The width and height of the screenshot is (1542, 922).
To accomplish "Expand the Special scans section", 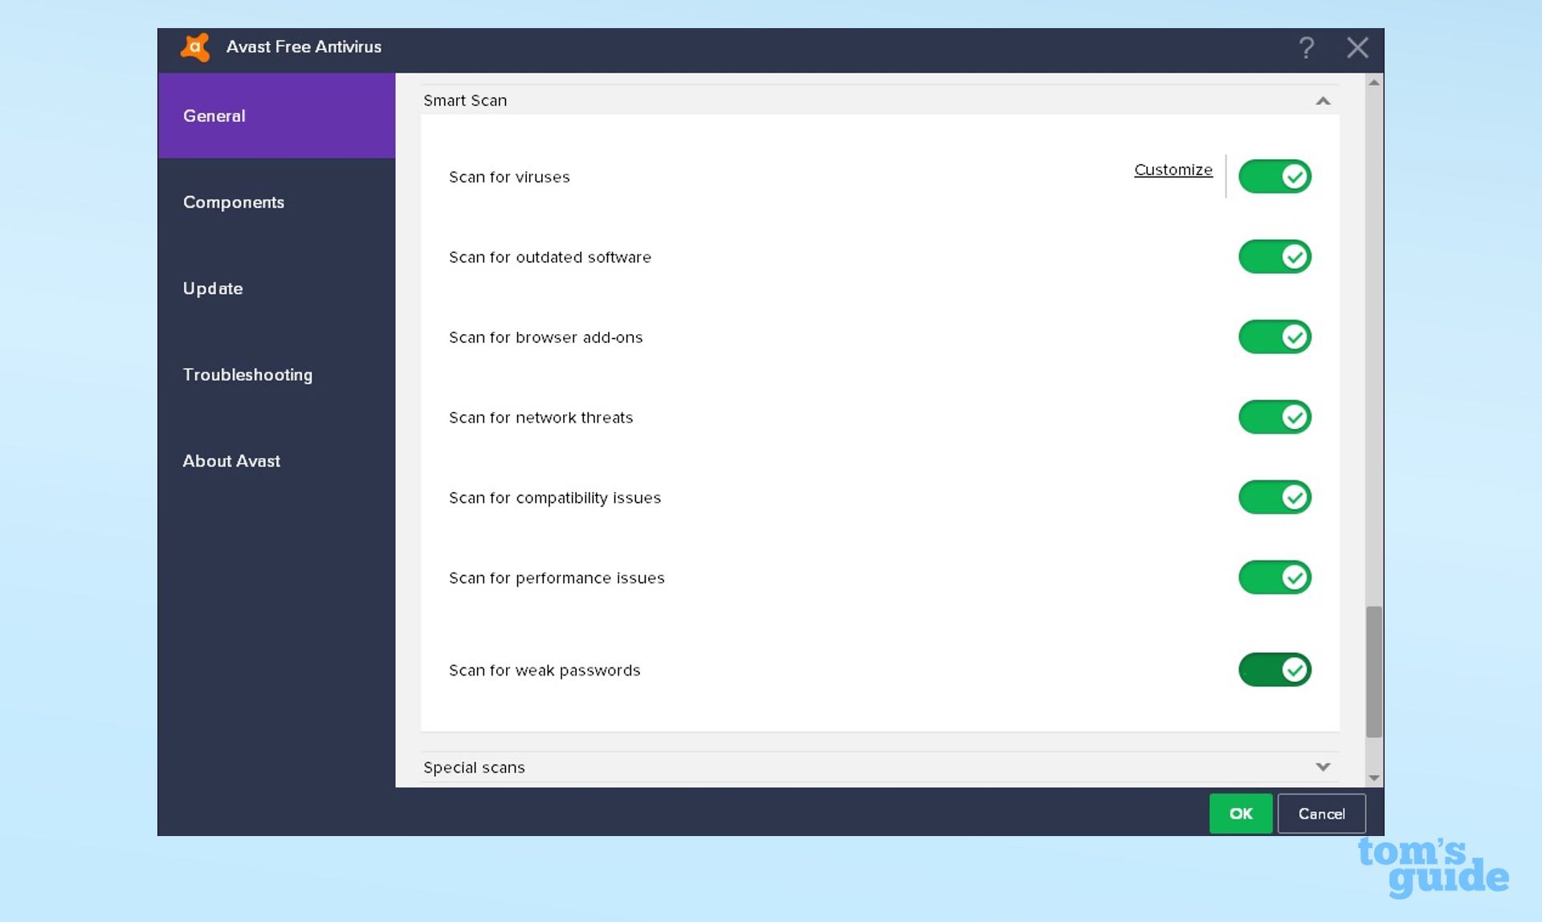I will point(1323,767).
